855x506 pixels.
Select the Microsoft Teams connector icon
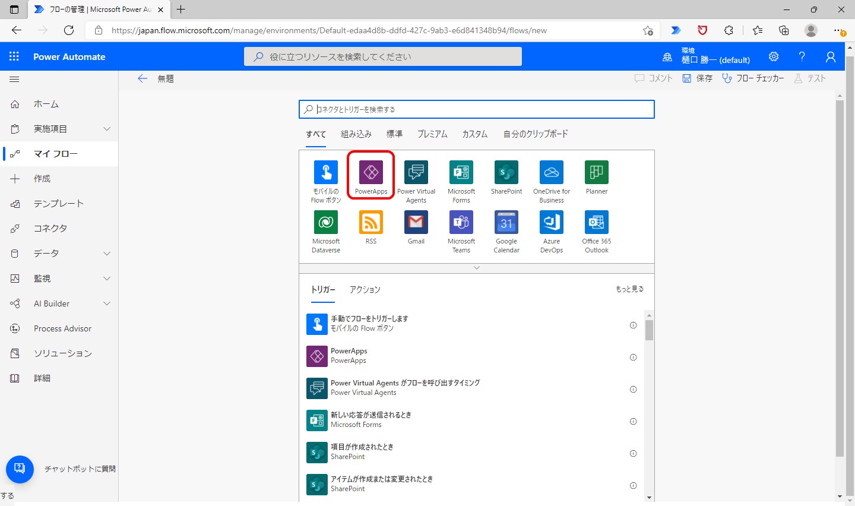point(461,222)
